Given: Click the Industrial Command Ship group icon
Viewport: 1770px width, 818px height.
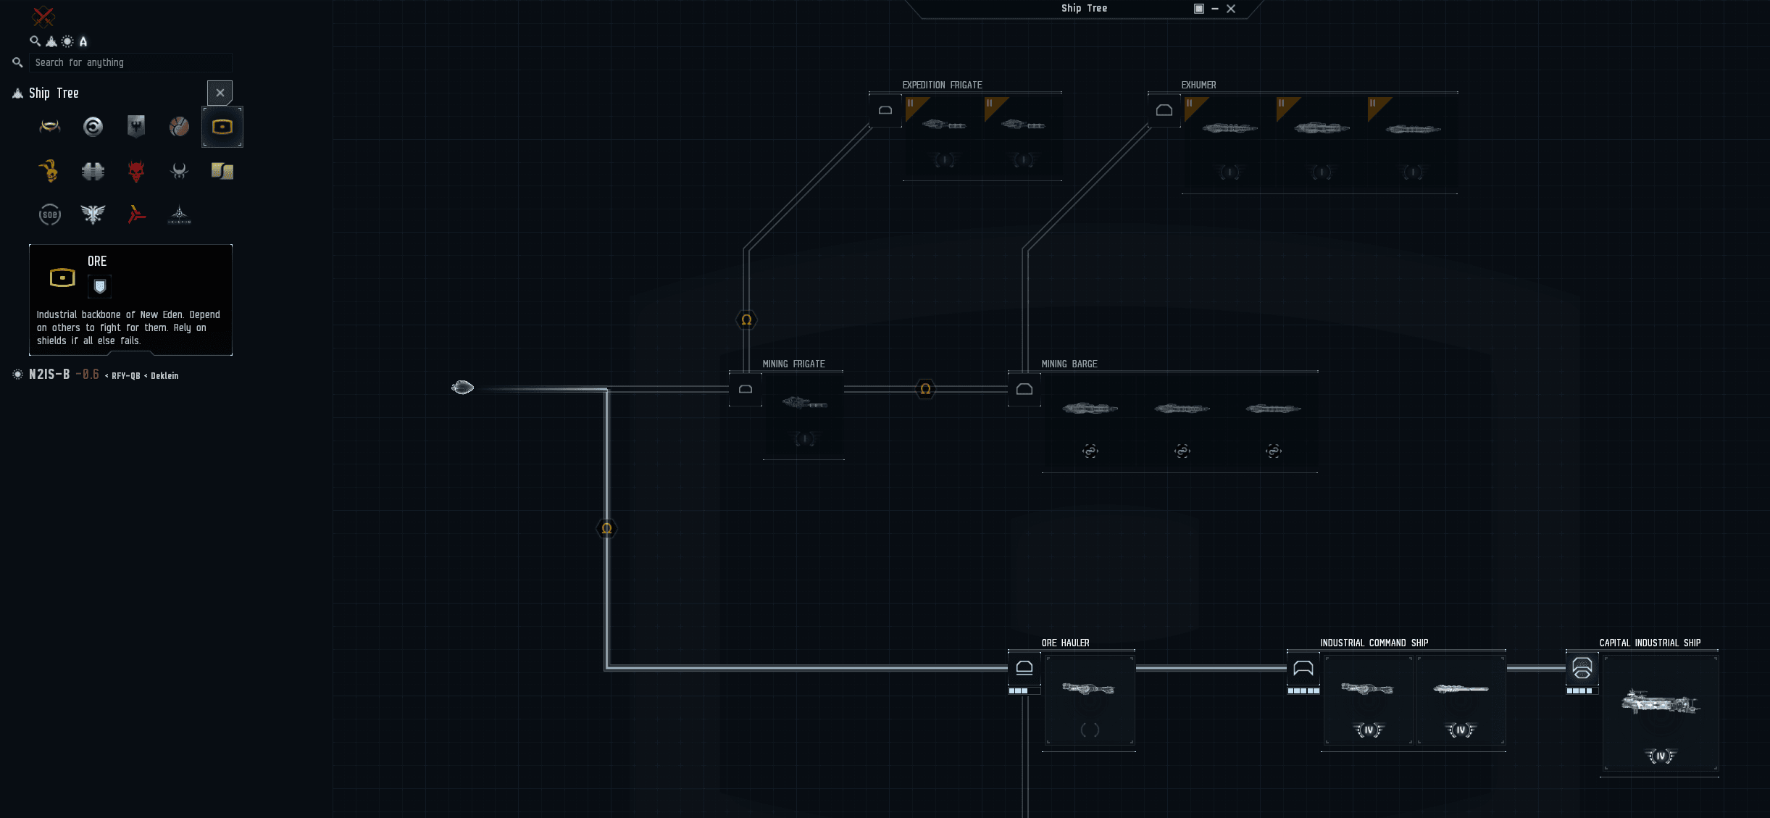Looking at the screenshot, I should [1303, 668].
